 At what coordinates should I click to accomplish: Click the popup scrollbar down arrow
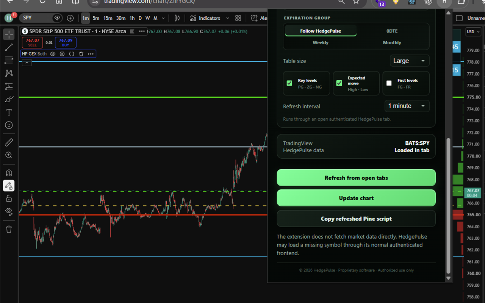click(449, 278)
